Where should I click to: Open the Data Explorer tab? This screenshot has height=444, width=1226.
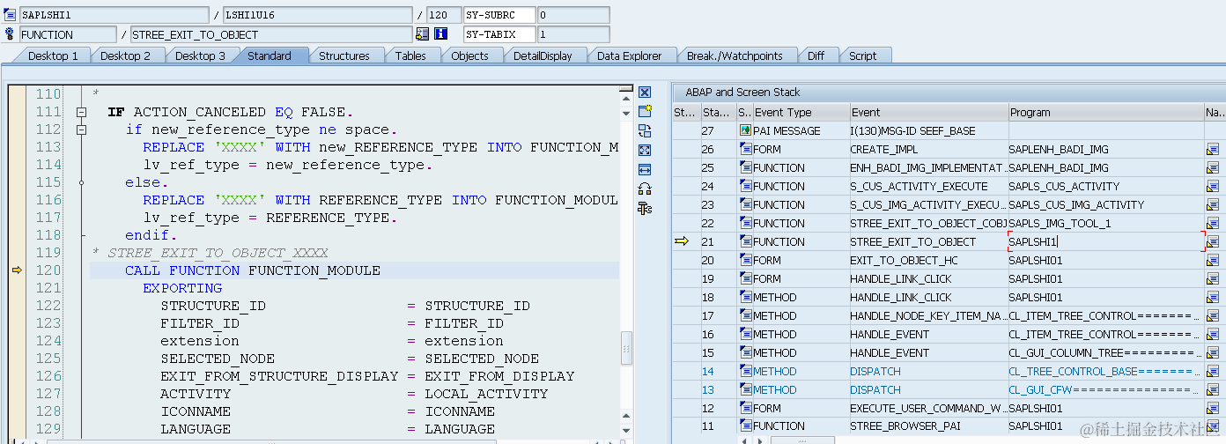(629, 55)
